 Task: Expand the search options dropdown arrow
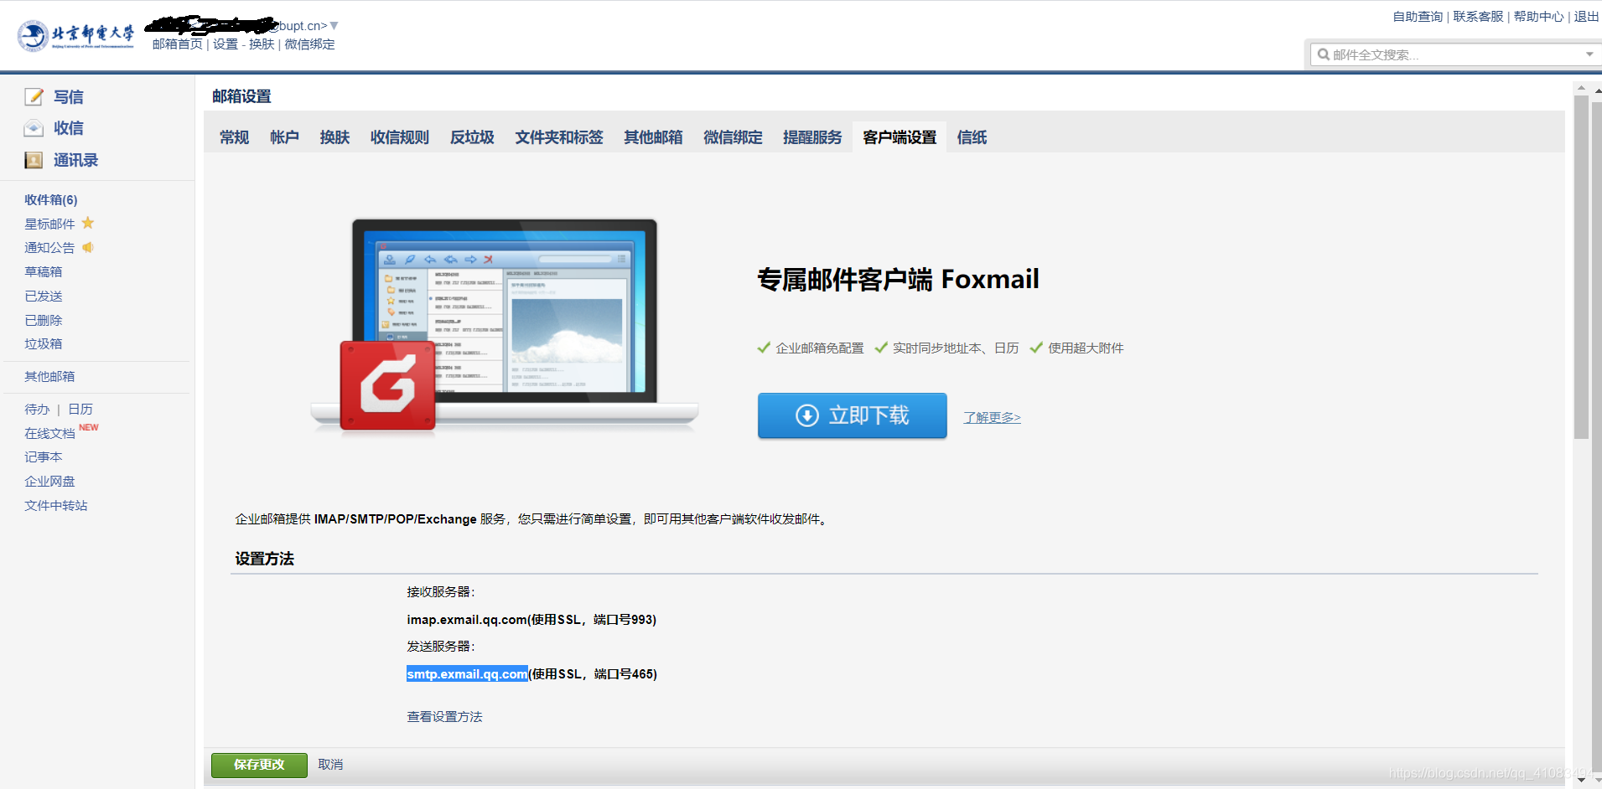coord(1589,54)
